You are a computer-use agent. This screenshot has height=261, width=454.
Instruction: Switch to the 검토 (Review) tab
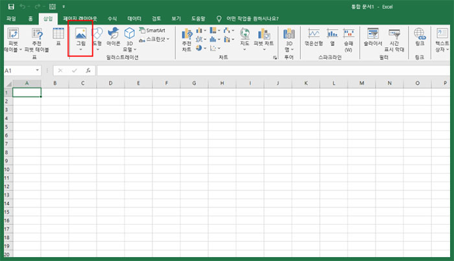[156, 19]
